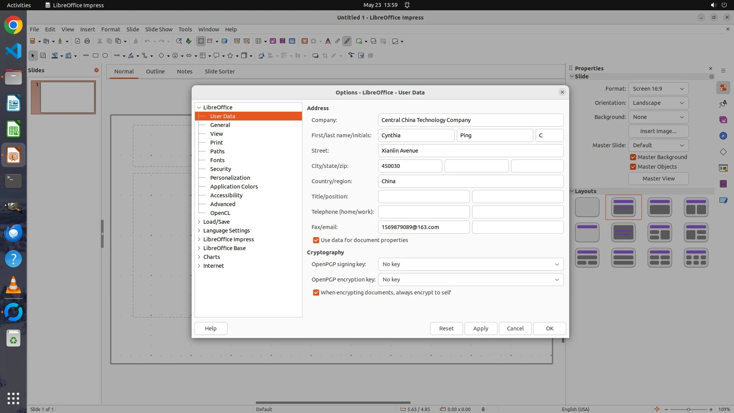Switch to the Outline tab

155,72
